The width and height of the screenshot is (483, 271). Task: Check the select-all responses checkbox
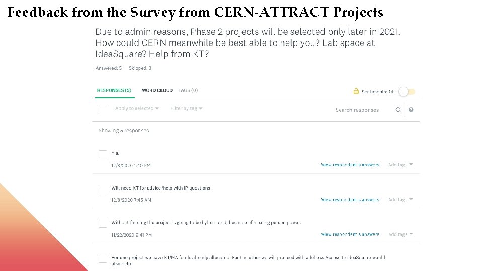point(103,110)
